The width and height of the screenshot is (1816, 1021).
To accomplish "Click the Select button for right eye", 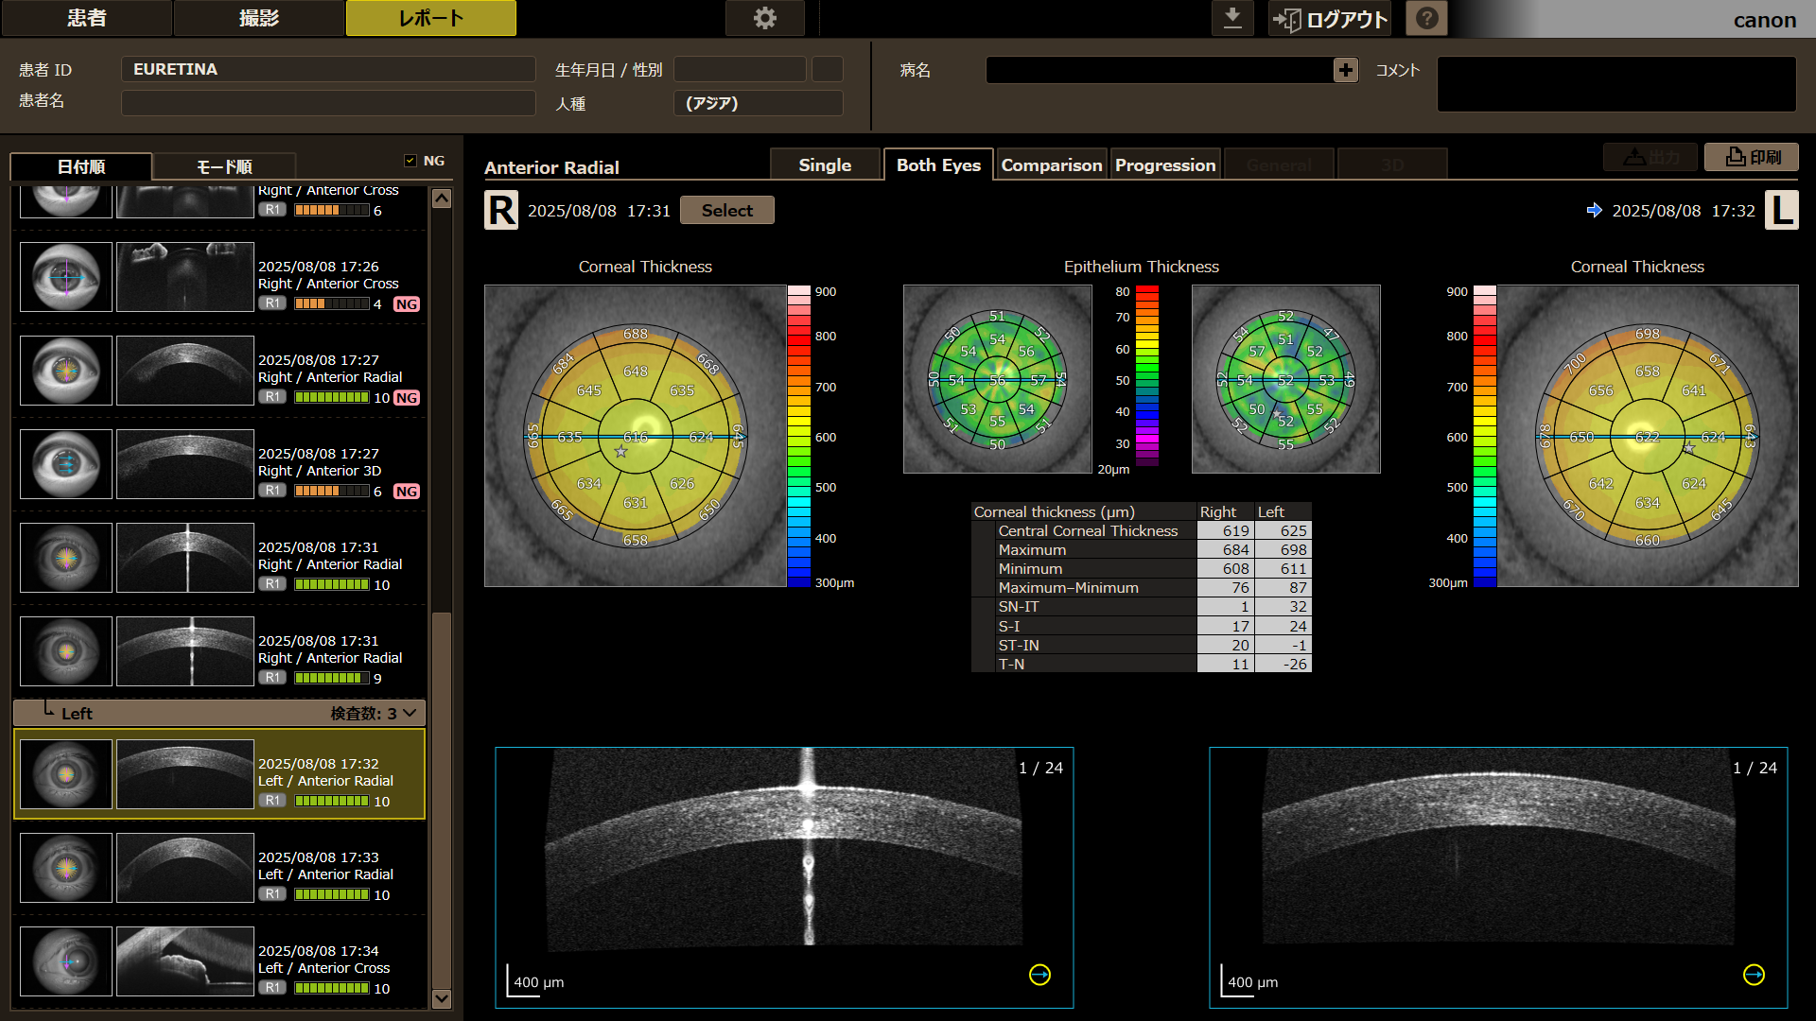I will pos(727,210).
